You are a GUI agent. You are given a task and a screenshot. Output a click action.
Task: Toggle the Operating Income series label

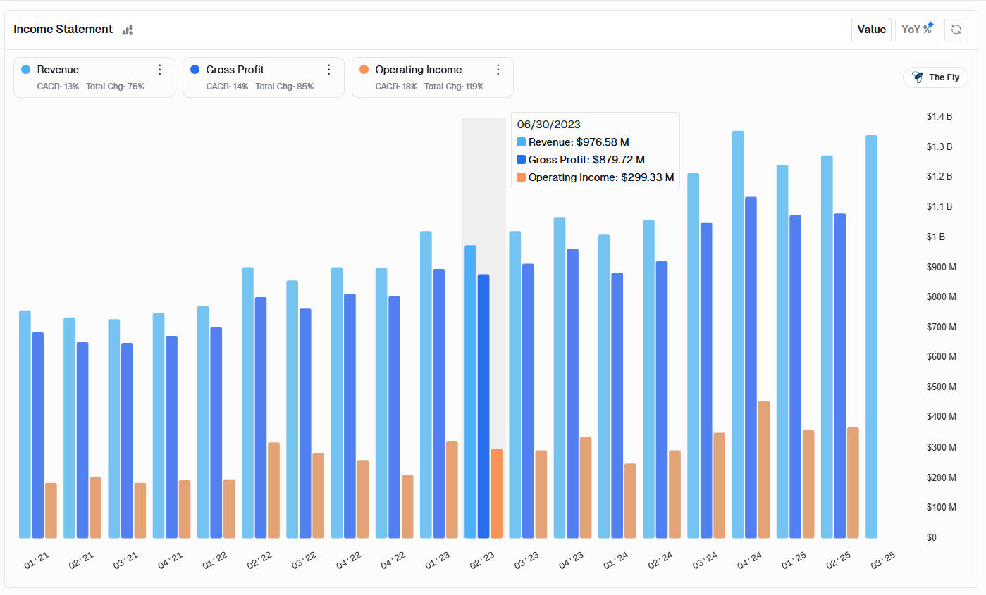(419, 70)
